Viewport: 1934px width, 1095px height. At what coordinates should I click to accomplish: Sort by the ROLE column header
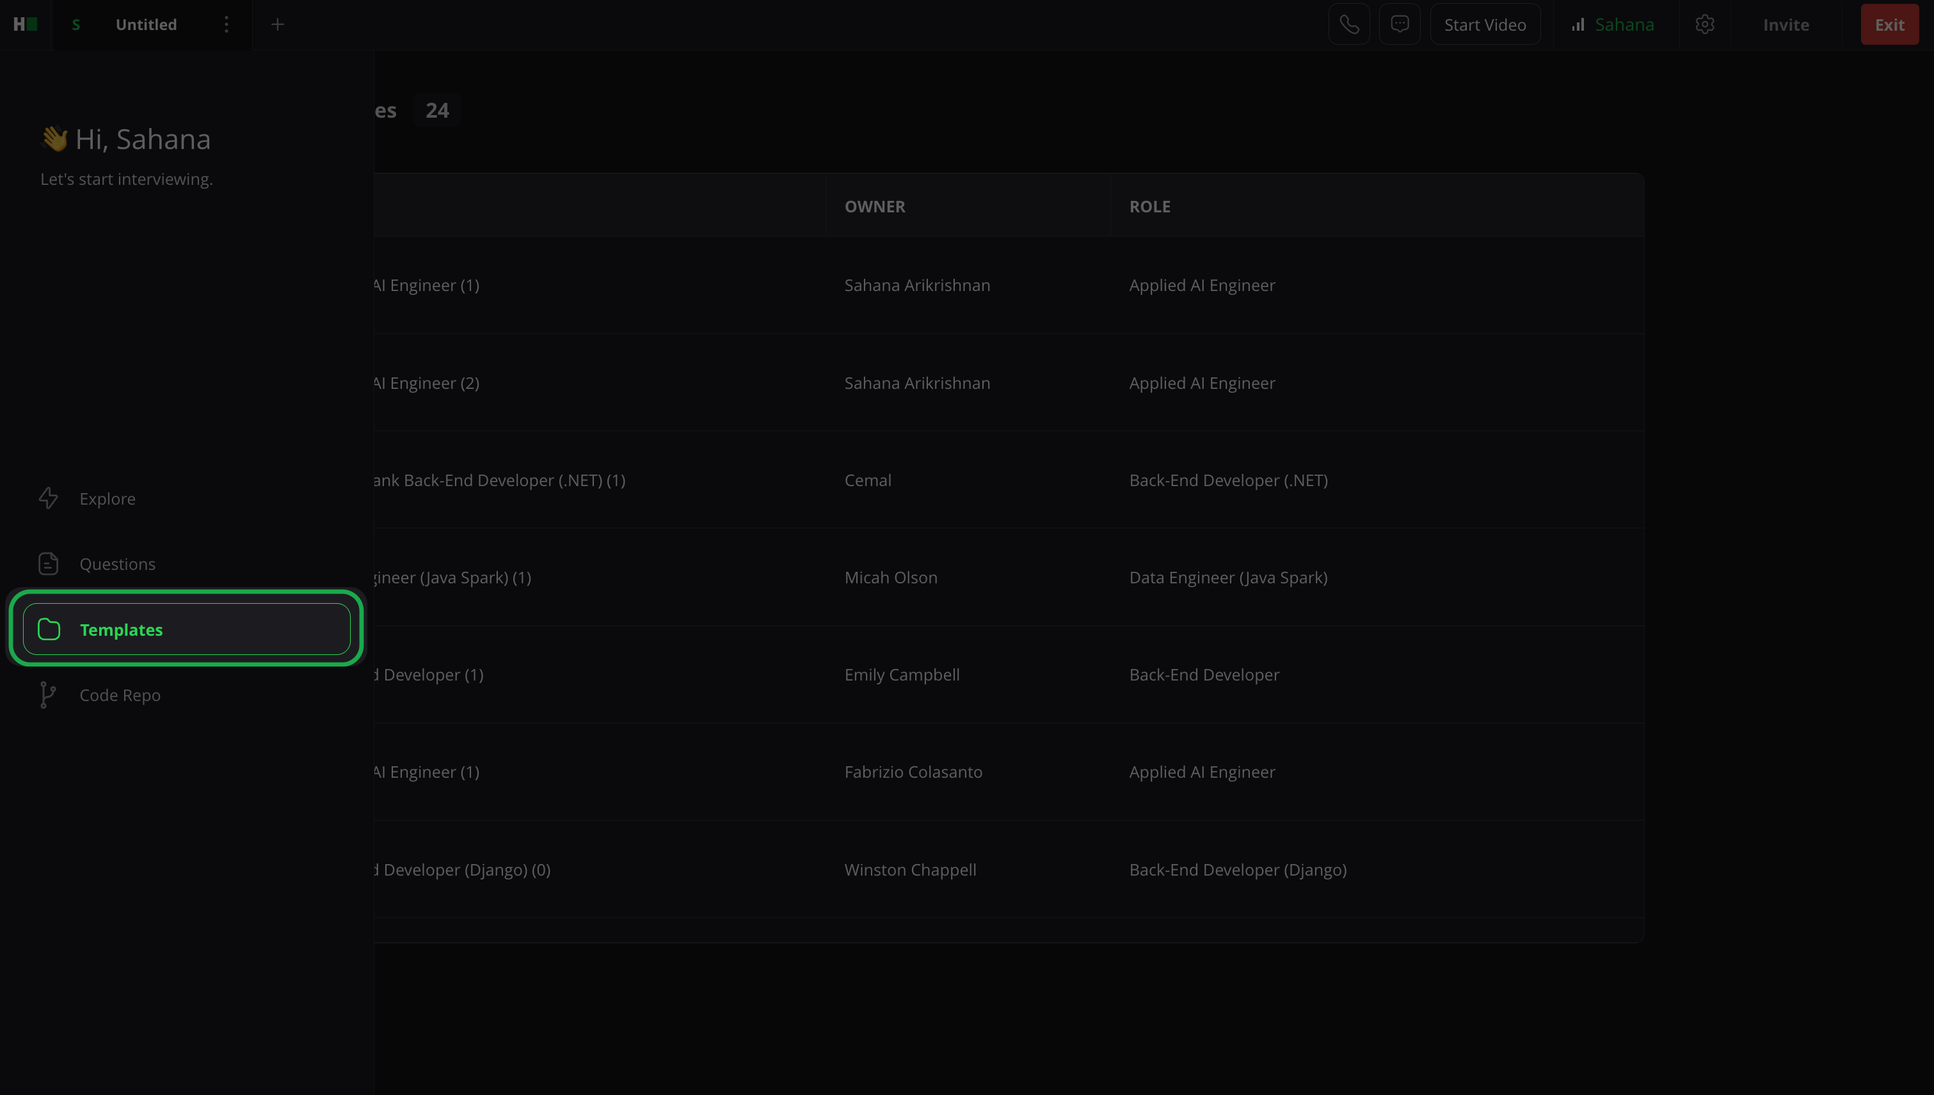1149,206
